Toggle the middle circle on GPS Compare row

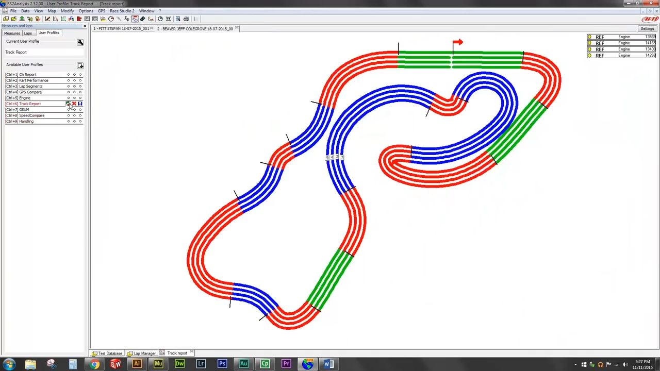tap(74, 92)
